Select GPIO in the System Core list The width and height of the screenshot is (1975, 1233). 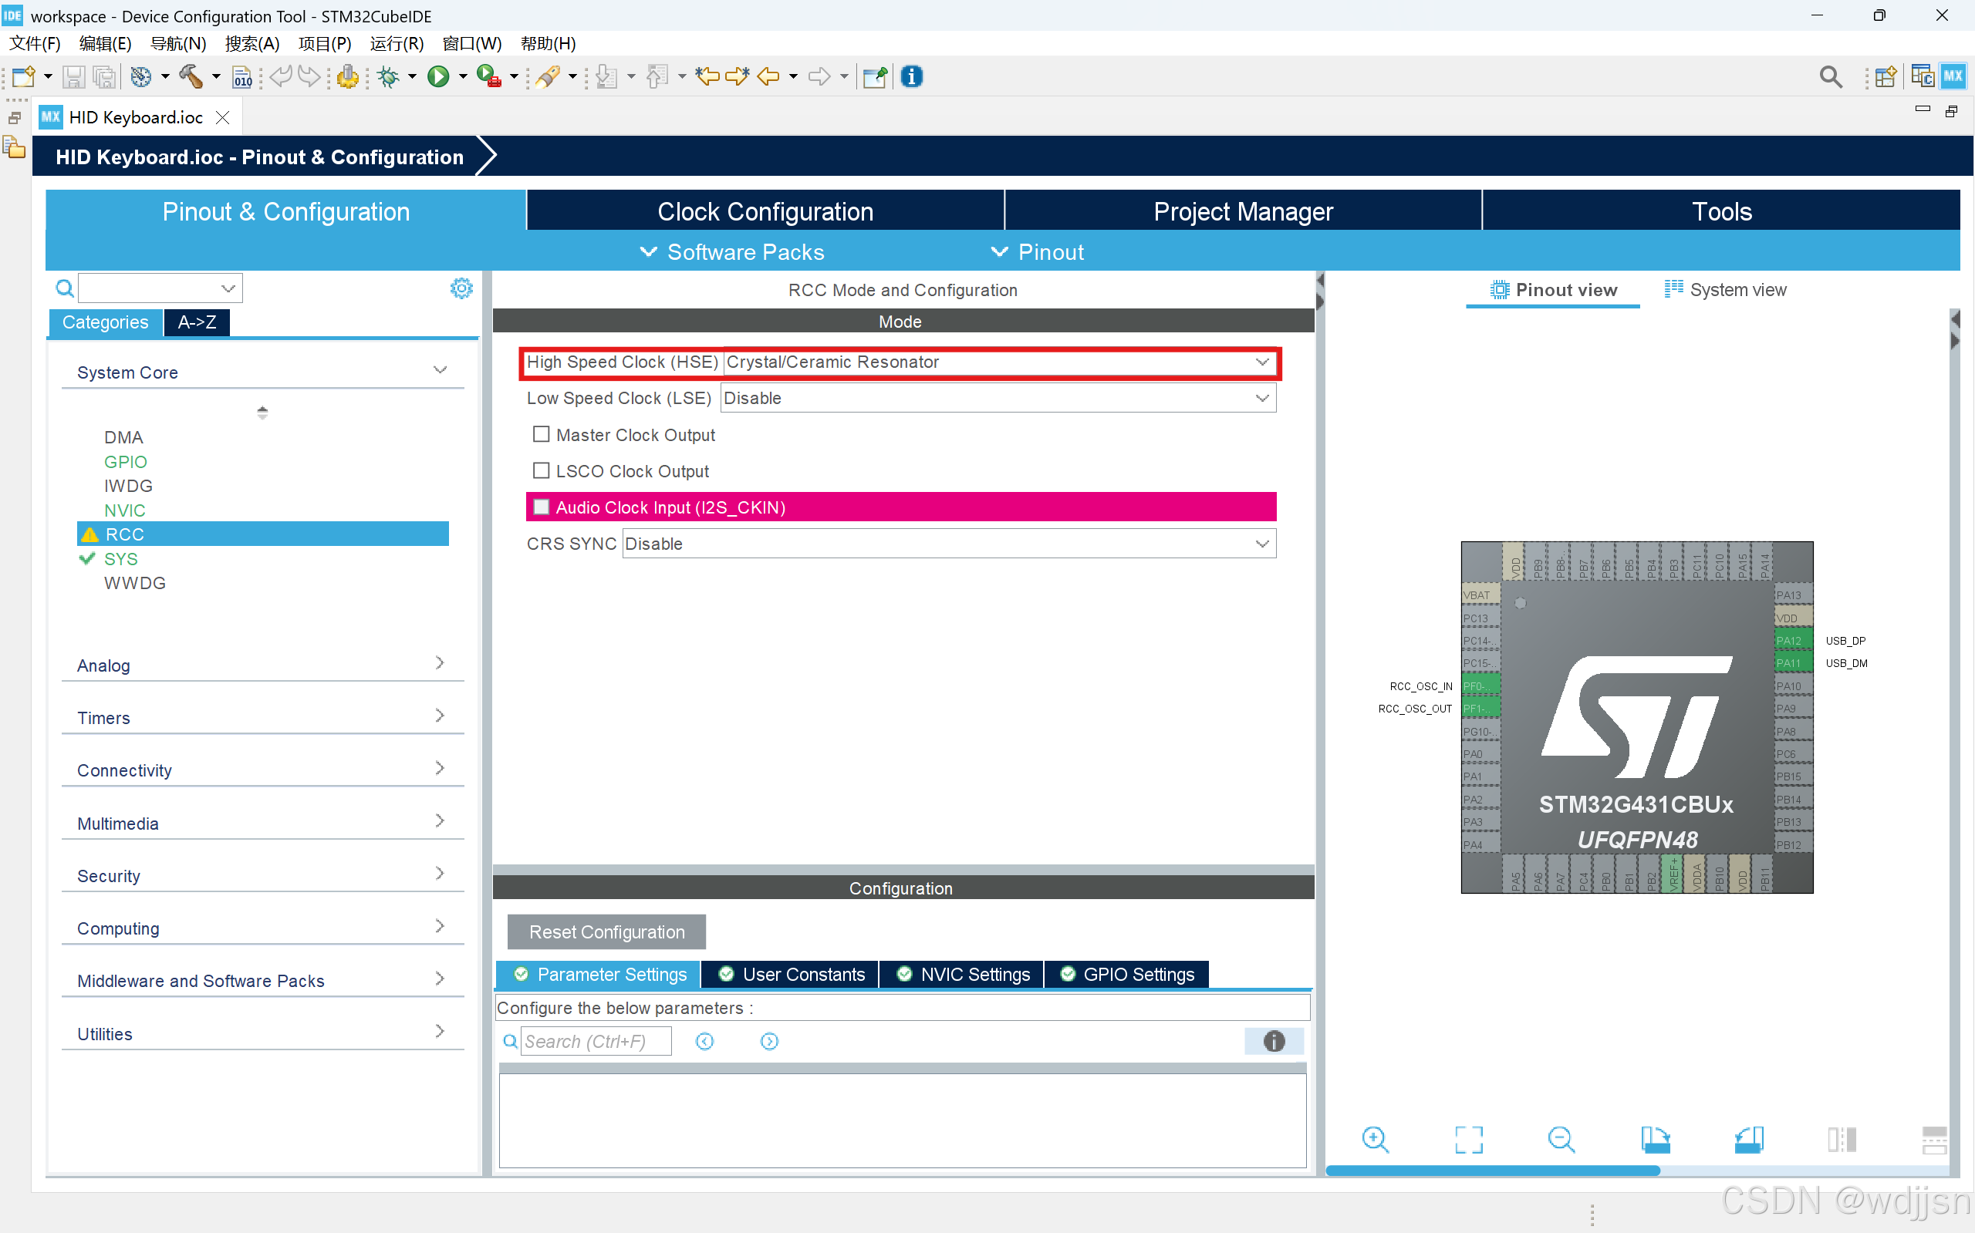[125, 462]
